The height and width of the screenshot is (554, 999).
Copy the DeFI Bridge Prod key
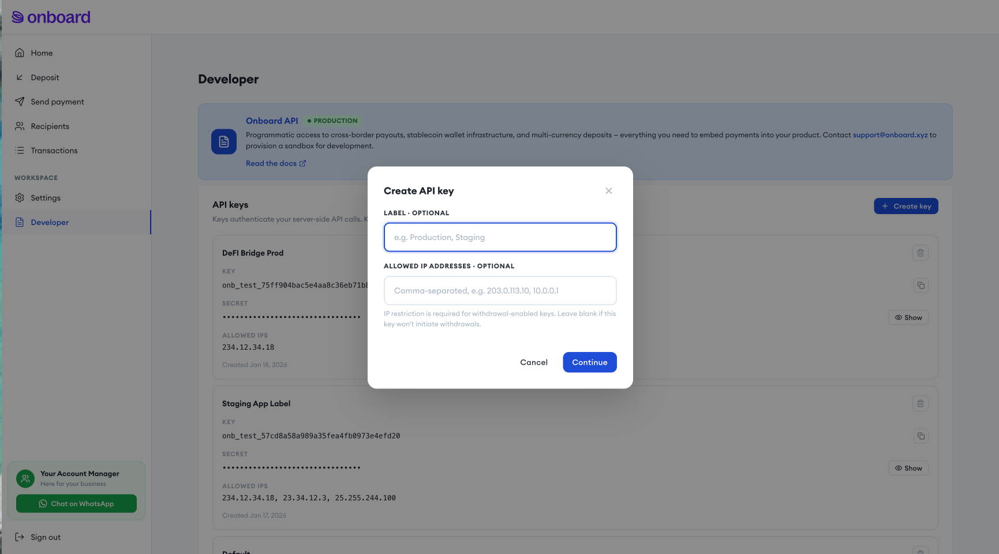pyautogui.click(x=921, y=286)
